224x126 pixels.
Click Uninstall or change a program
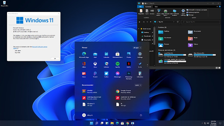pos(197,10)
